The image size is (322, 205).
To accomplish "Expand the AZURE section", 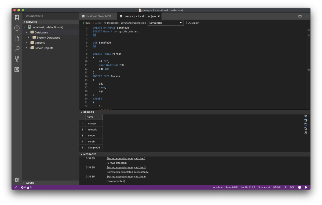I will pos(24,183).
